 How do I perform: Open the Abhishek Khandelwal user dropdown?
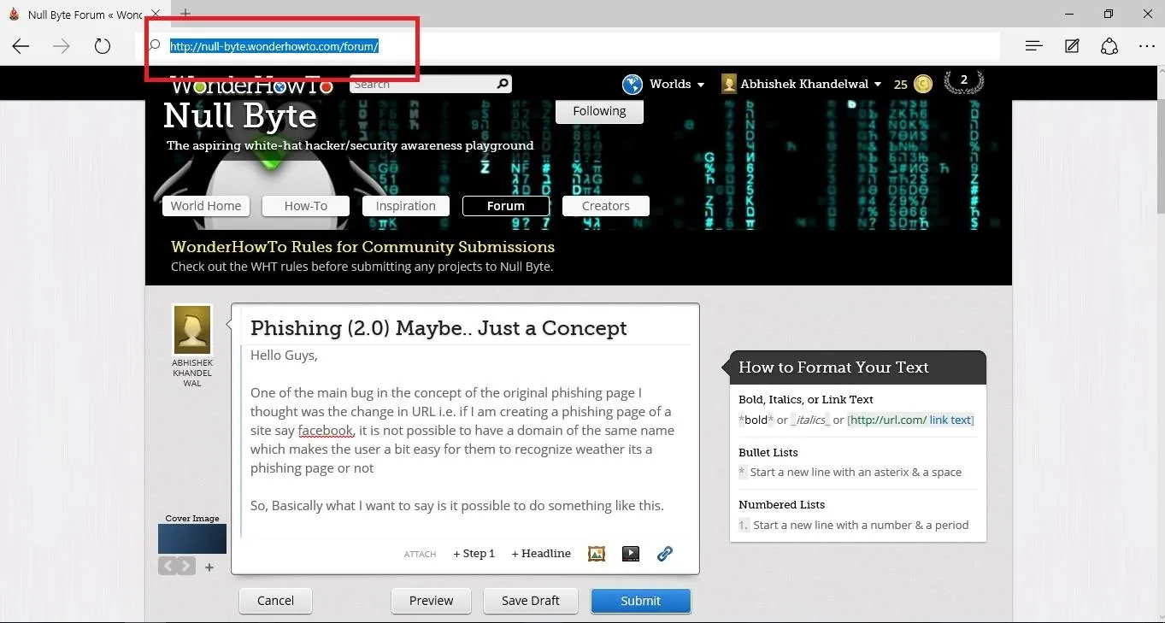point(802,84)
